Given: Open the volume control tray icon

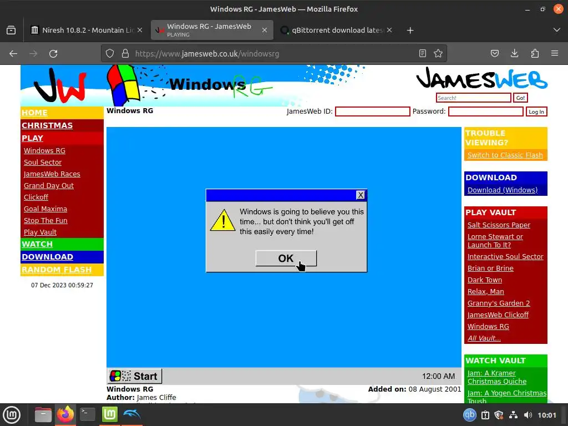Looking at the screenshot, I should [528, 415].
